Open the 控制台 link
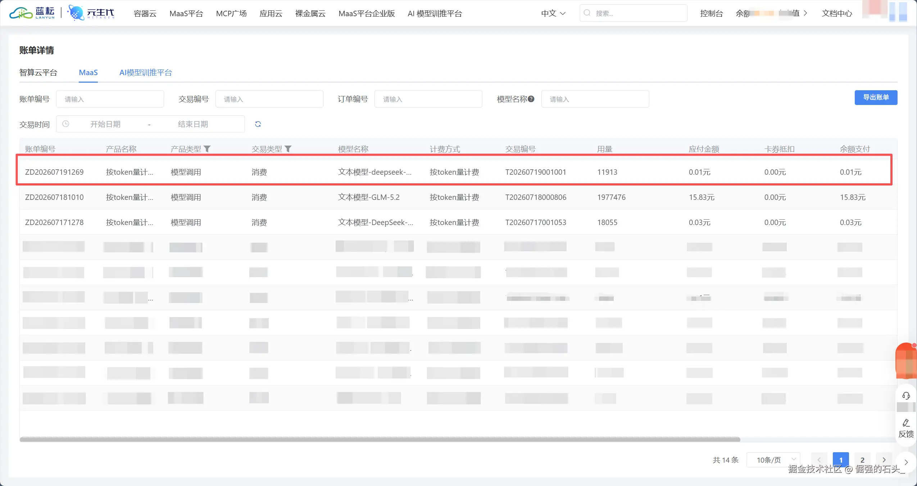 (x=711, y=13)
